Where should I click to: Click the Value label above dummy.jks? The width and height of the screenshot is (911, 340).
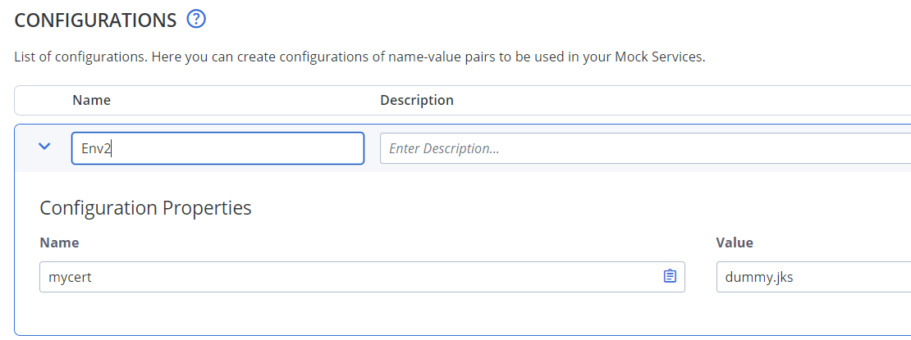(x=735, y=243)
